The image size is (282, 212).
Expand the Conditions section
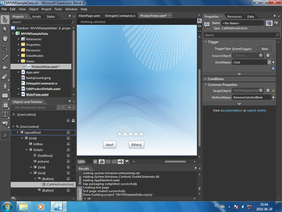tap(206, 79)
